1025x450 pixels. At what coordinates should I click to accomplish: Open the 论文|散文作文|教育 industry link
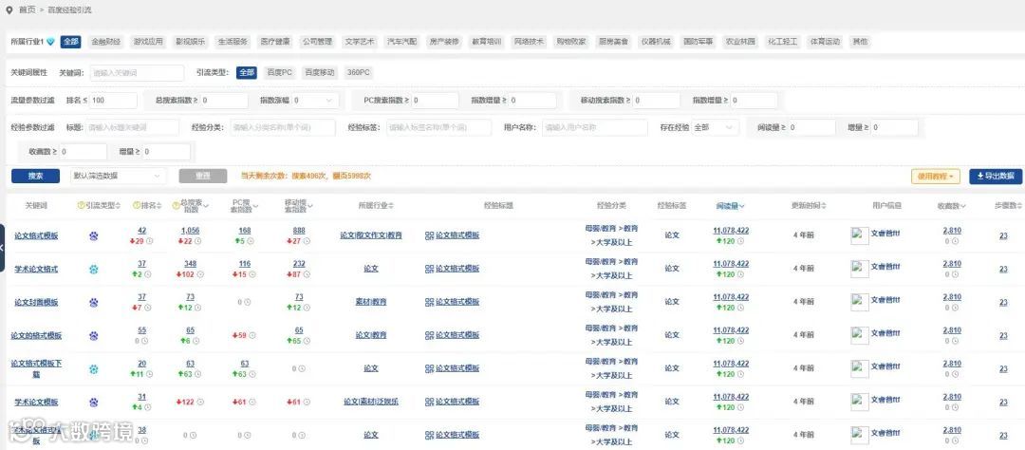point(371,235)
